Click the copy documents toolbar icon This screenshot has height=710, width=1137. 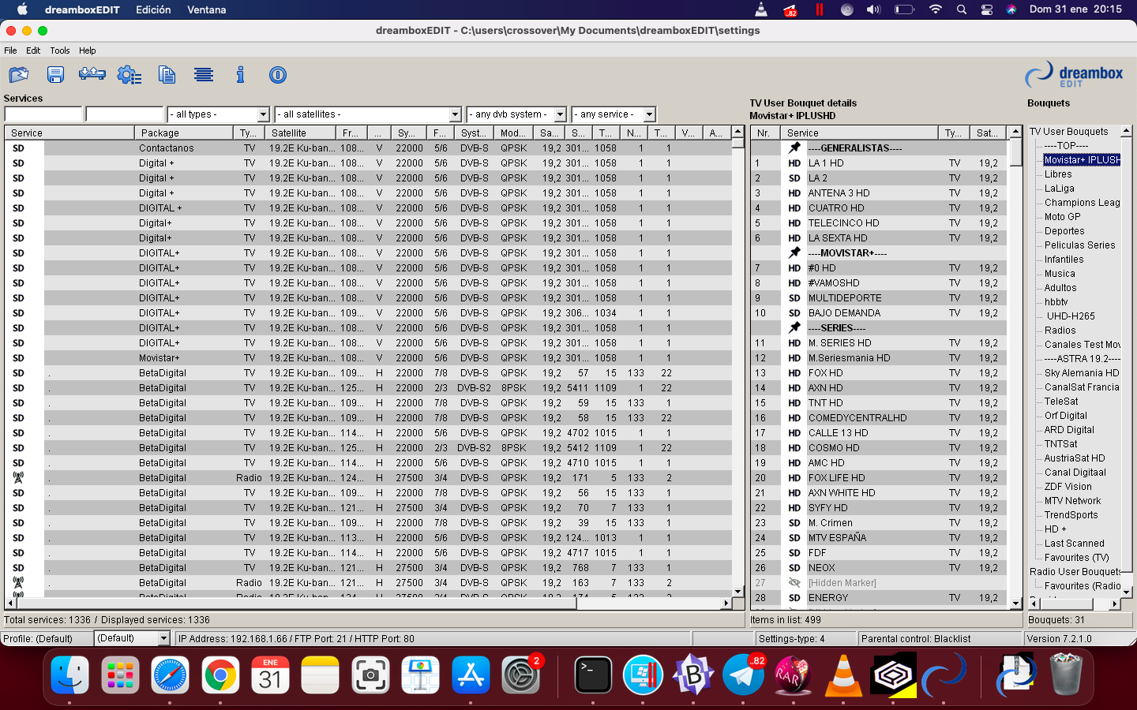(167, 75)
